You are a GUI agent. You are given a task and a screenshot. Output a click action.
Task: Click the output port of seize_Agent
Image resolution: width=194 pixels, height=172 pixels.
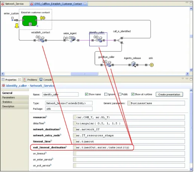click(78, 40)
